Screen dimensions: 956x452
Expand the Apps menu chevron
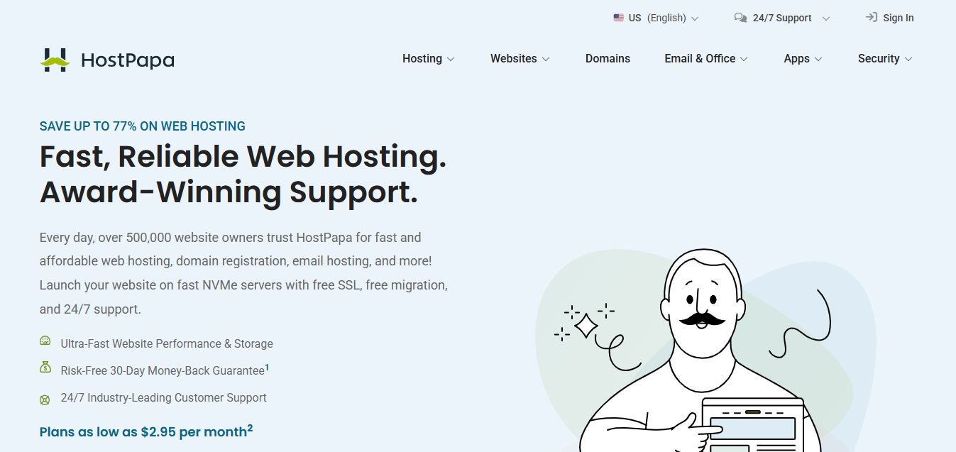tap(818, 60)
